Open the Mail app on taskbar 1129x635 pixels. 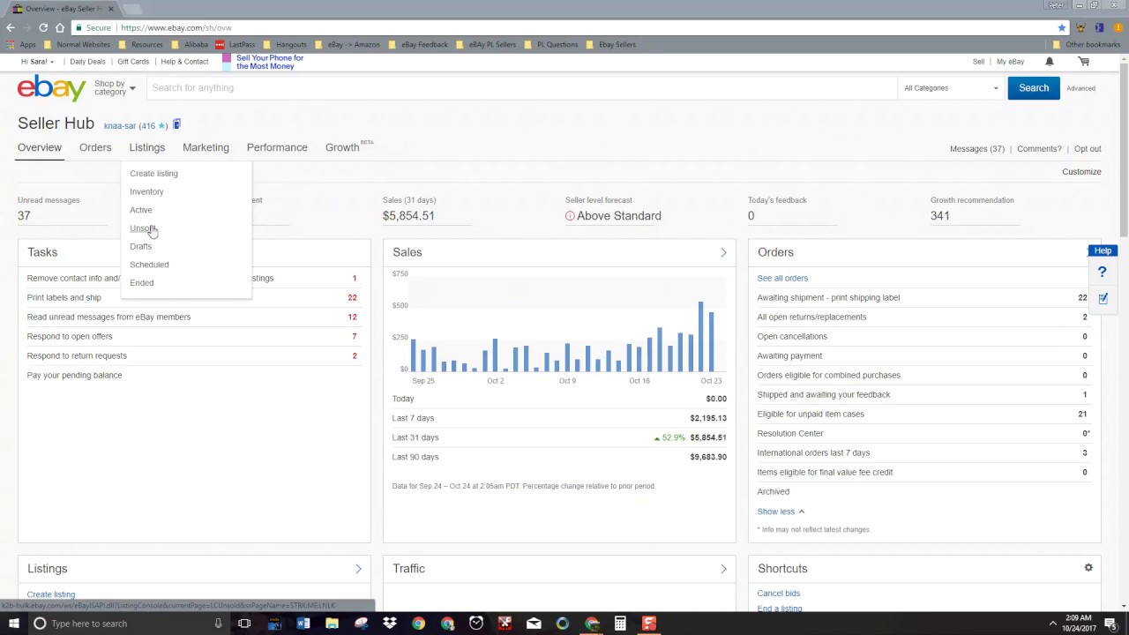pyautogui.click(x=534, y=624)
